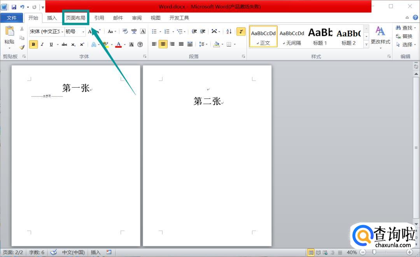Open the font size (初号) dropdown

(83, 32)
